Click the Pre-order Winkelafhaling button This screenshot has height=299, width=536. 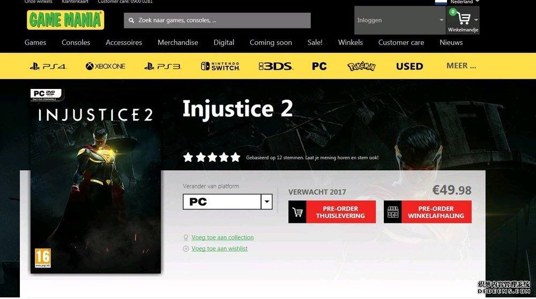point(428,212)
